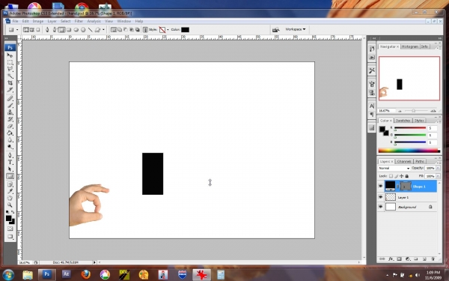Open Tool Presets wrench icon in dock
The image size is (449, 281).
click(372, 70)
